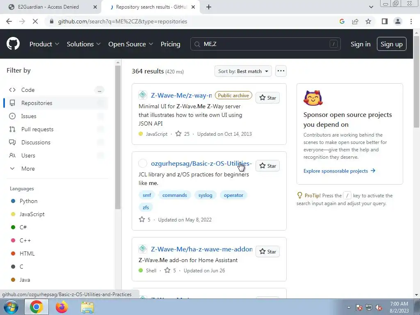Click the network tray icon
Image resolution: width=420 pixels, height=315 pixels.
[x=369, y=308]
